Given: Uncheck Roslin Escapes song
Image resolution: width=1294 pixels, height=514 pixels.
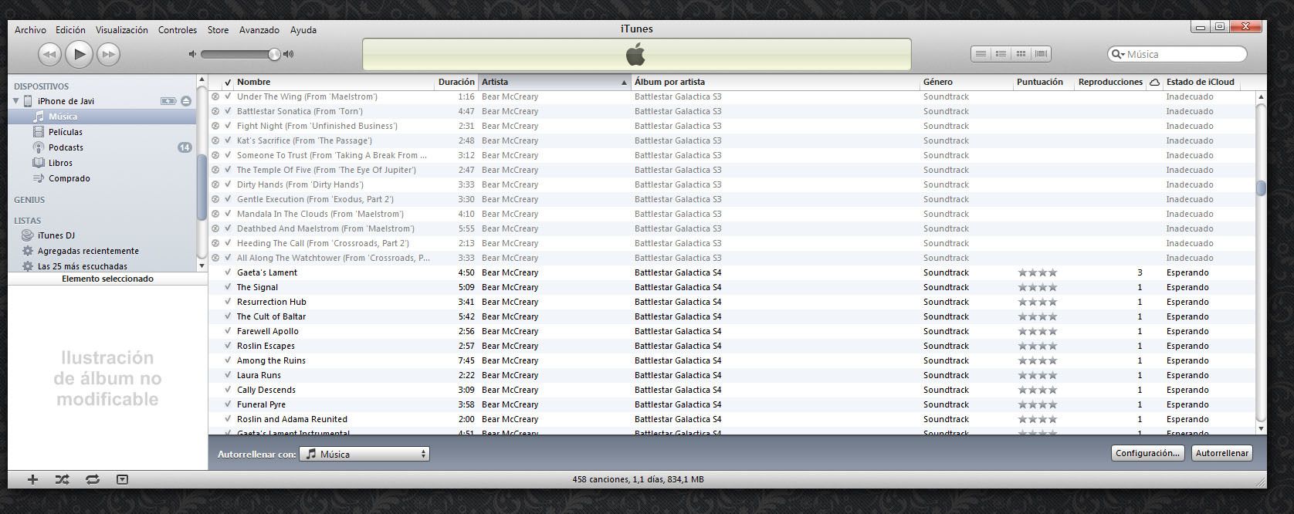Looking at the screenshot, I should (x=228, y=346).
